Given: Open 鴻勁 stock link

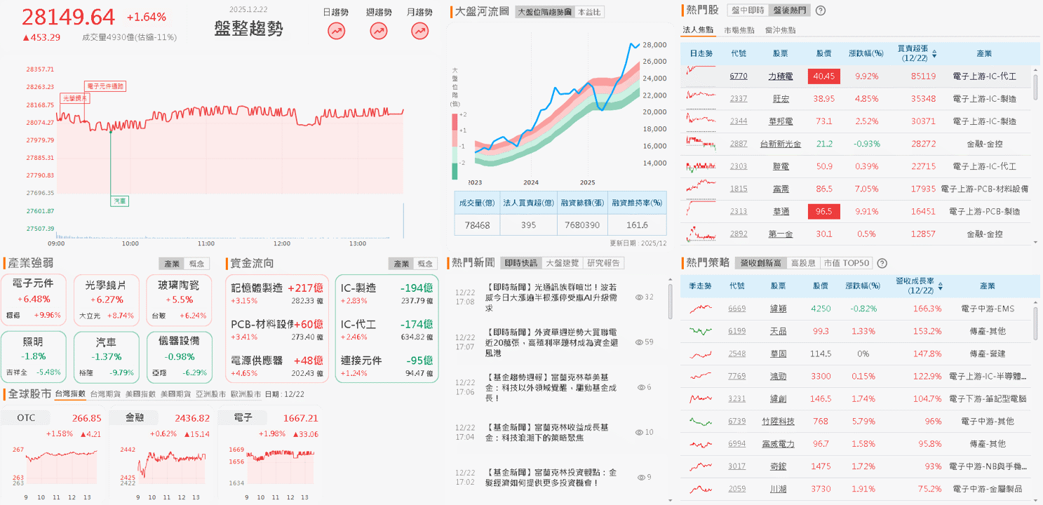Looking at the screenshot, I should pos(778,376).
